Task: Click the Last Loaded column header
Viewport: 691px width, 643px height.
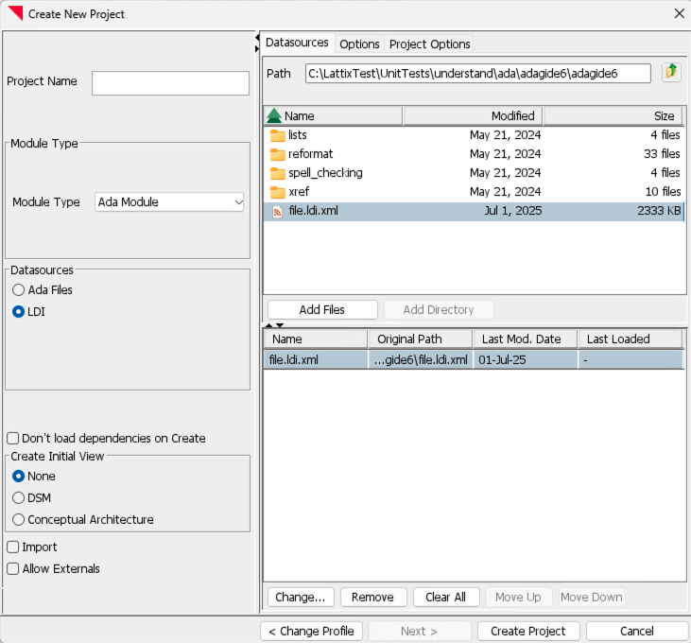Action: point(631,339)
